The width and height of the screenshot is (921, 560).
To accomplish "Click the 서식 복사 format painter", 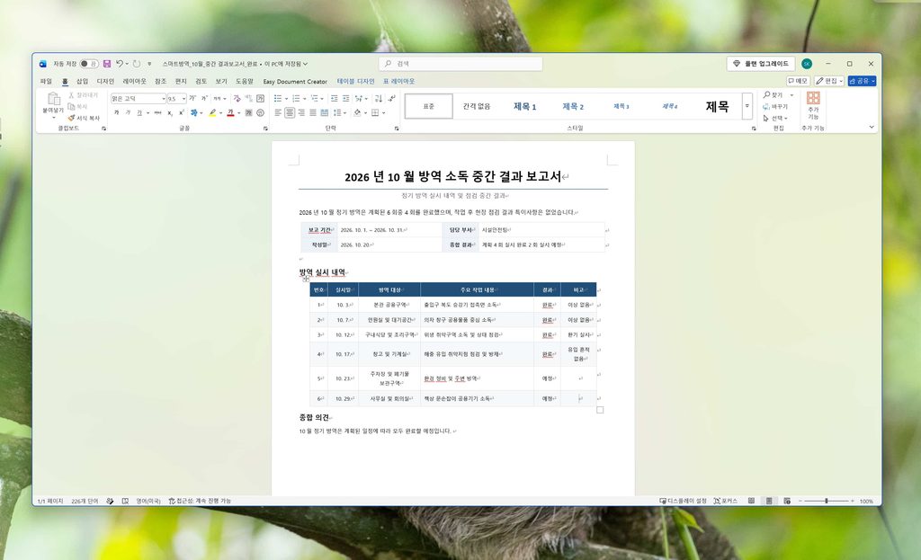I will (84, 118).
